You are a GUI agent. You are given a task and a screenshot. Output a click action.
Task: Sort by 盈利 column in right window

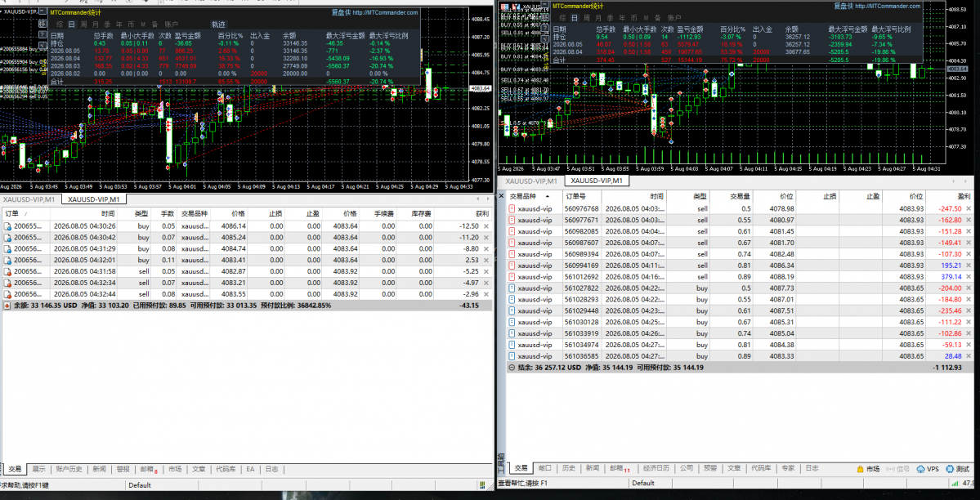pyautogui.click(x=964, y=196)
